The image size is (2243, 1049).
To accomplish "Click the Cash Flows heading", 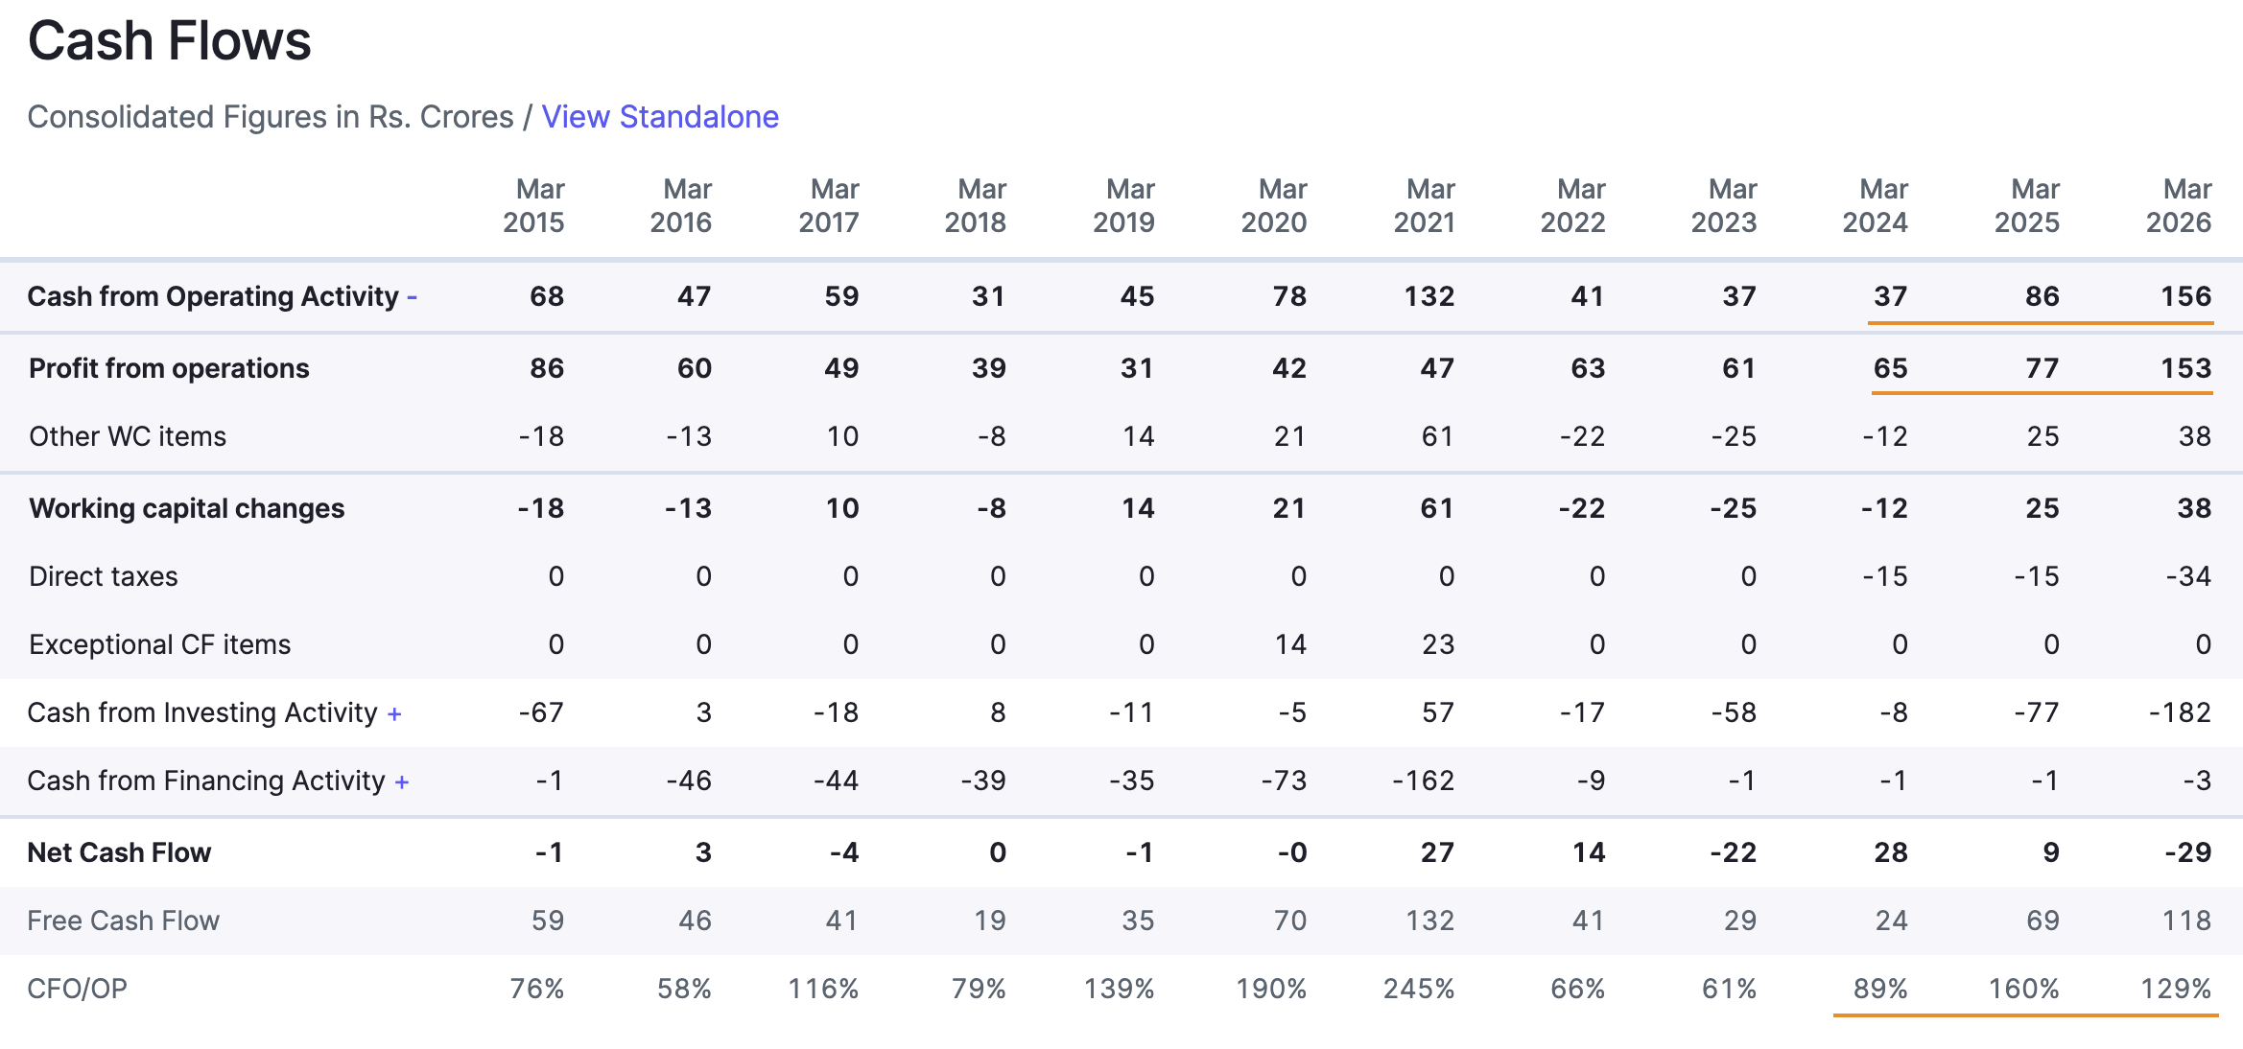I will (170, 41).
